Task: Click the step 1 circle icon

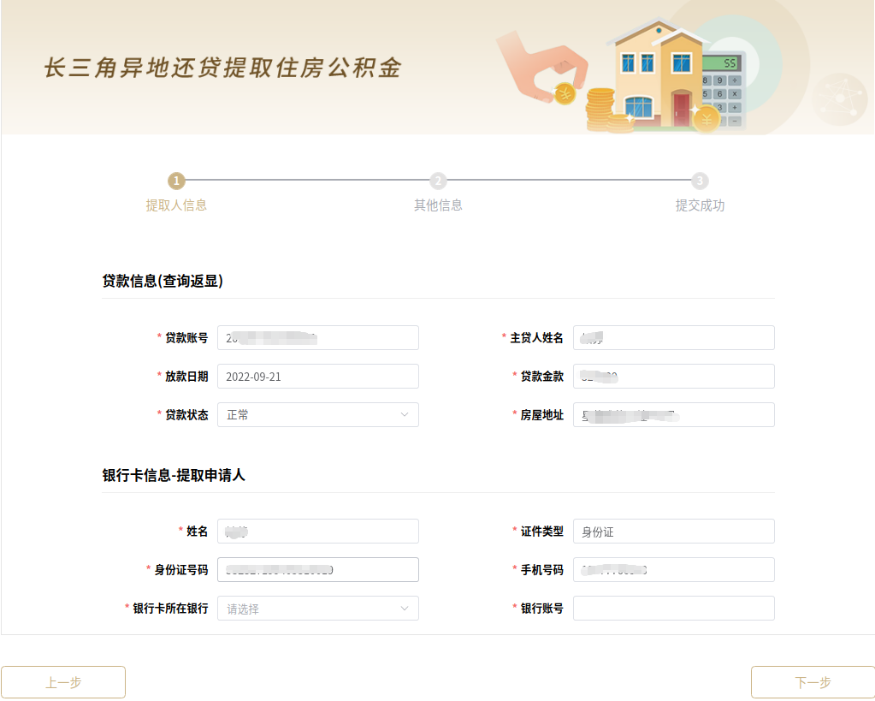Action: 177,182
